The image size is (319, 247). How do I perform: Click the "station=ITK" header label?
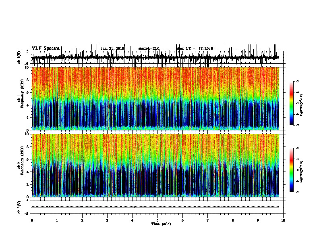149,48
